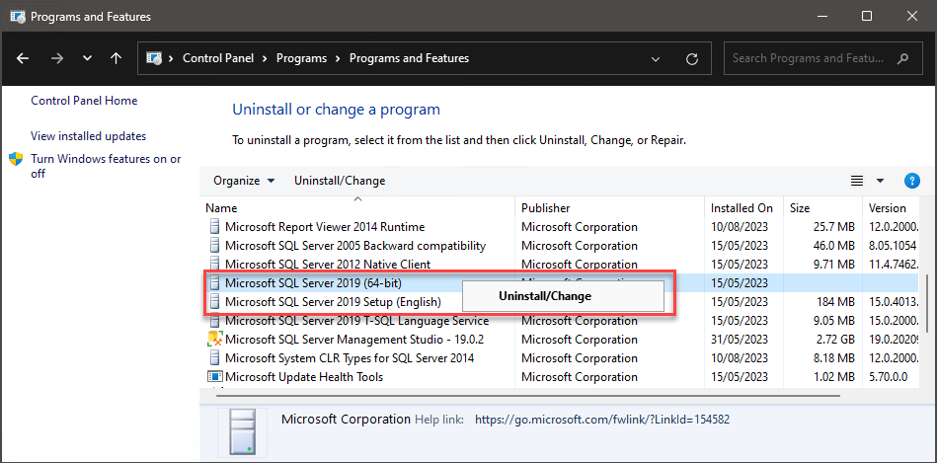
Task: Select Microsoft SQL Server 2019 Setup (English)
Action: pyautogui.click(x=333, y=302)
